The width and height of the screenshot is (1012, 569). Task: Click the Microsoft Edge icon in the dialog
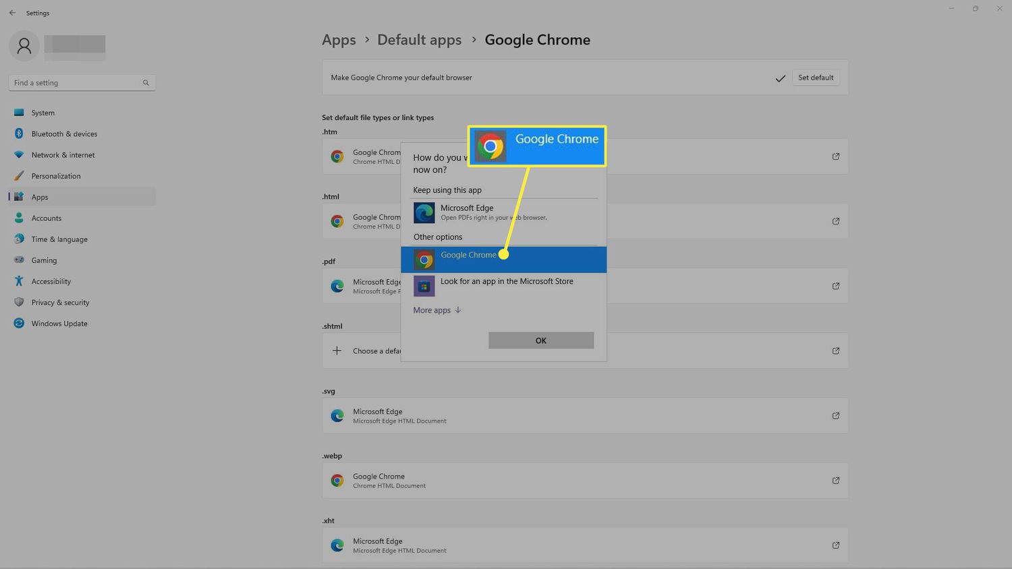pos(424,213)
